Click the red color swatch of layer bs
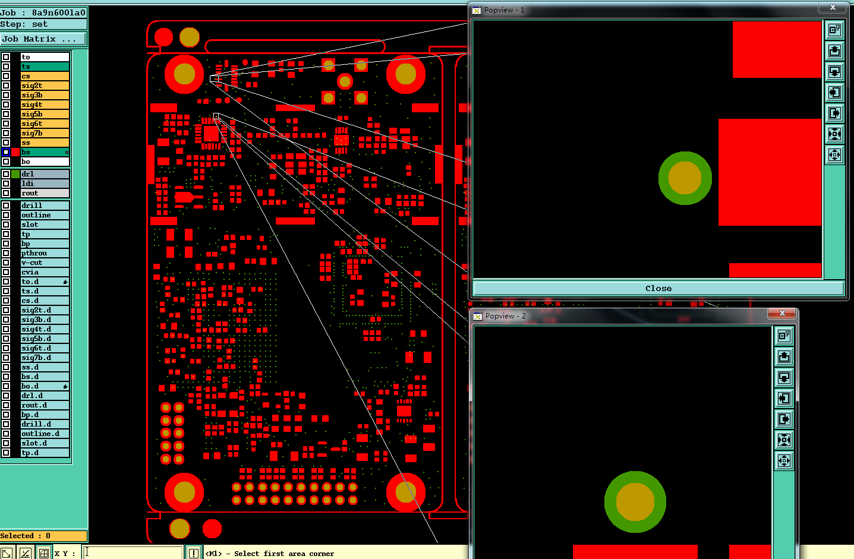 click(15, 152)
